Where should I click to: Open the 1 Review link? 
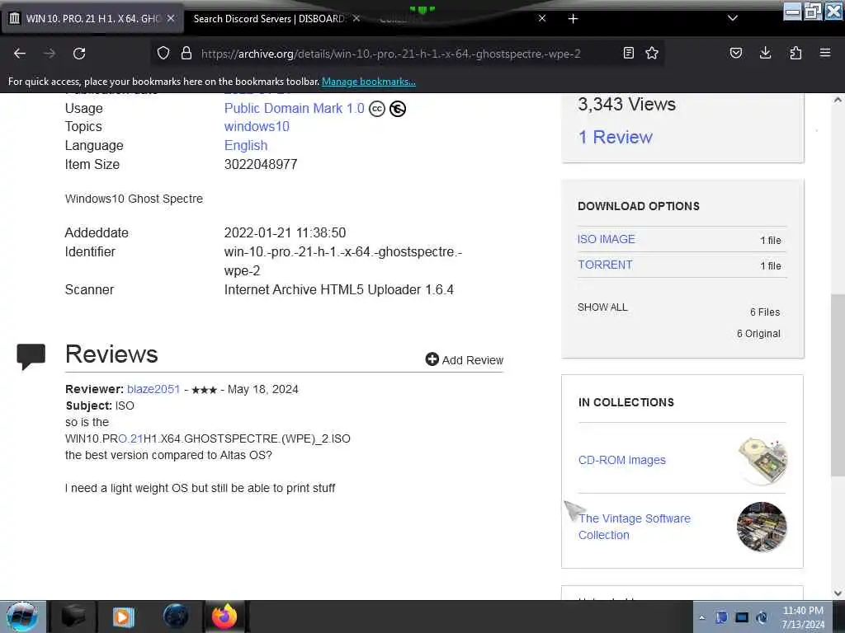[615, 137]
